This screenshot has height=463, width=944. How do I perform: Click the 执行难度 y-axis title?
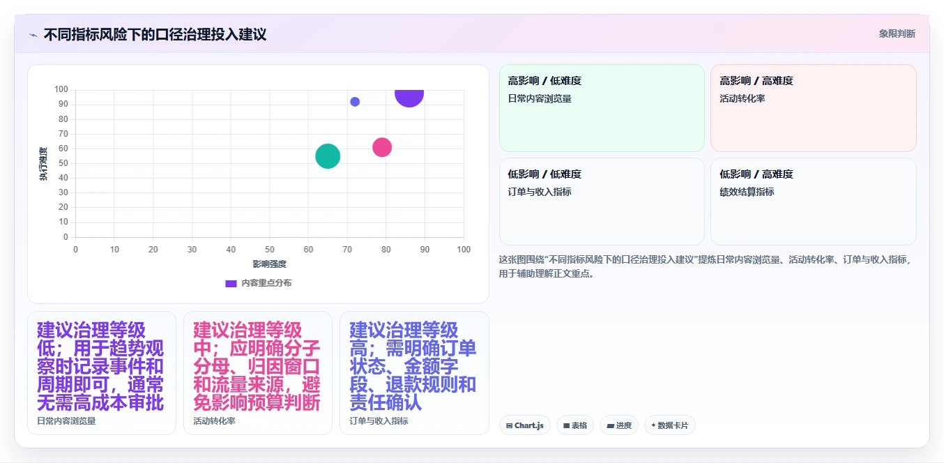pyautogui.click(x=43, y=164)
